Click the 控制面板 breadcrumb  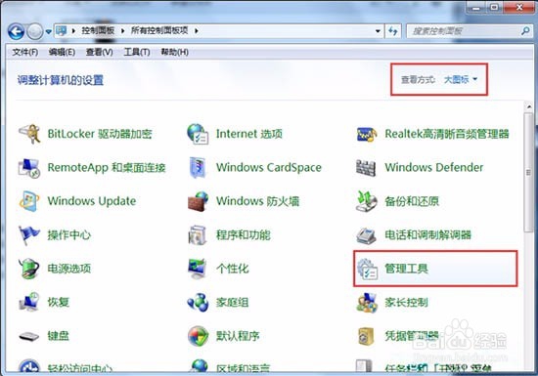point(98,31)
